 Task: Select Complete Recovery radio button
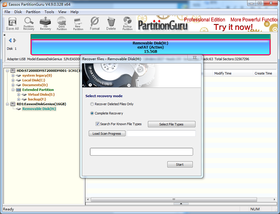92,113
